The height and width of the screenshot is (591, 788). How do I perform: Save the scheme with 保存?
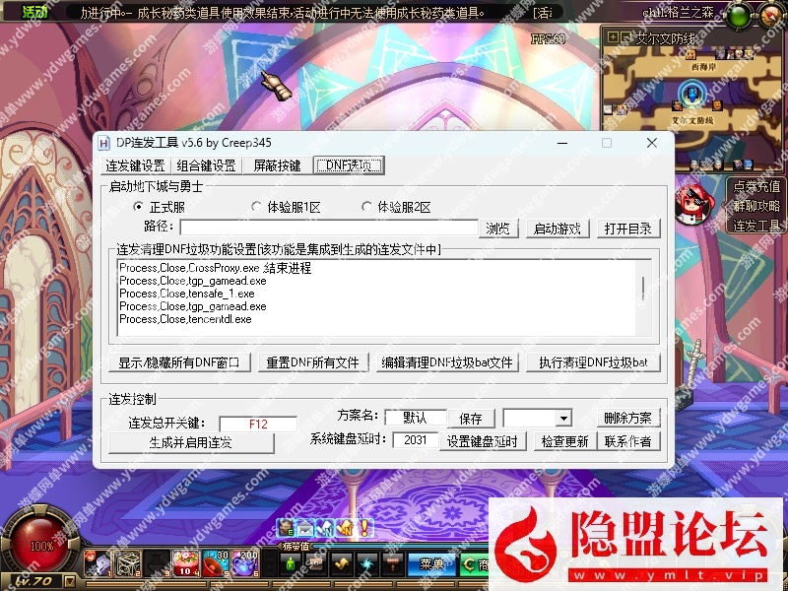tap(471, 418)
